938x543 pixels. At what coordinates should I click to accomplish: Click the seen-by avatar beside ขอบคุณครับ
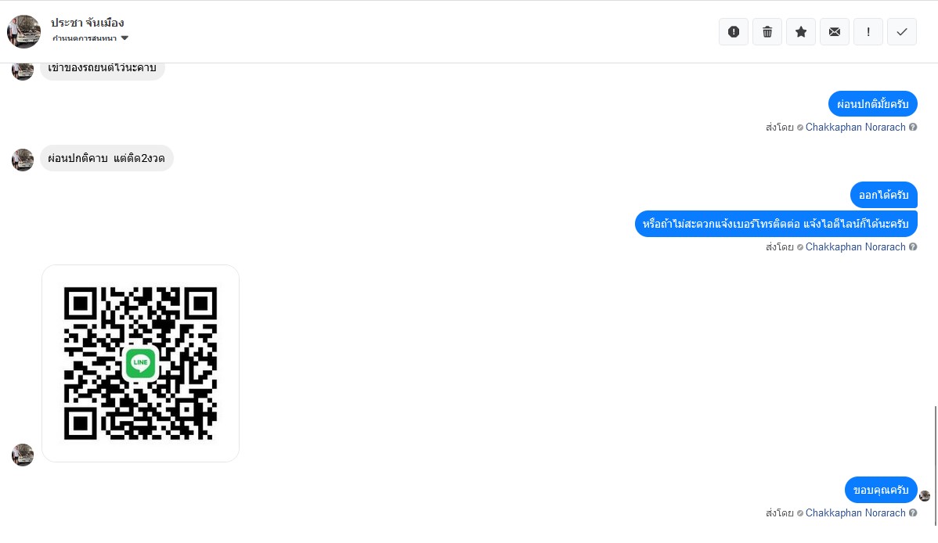925,496
